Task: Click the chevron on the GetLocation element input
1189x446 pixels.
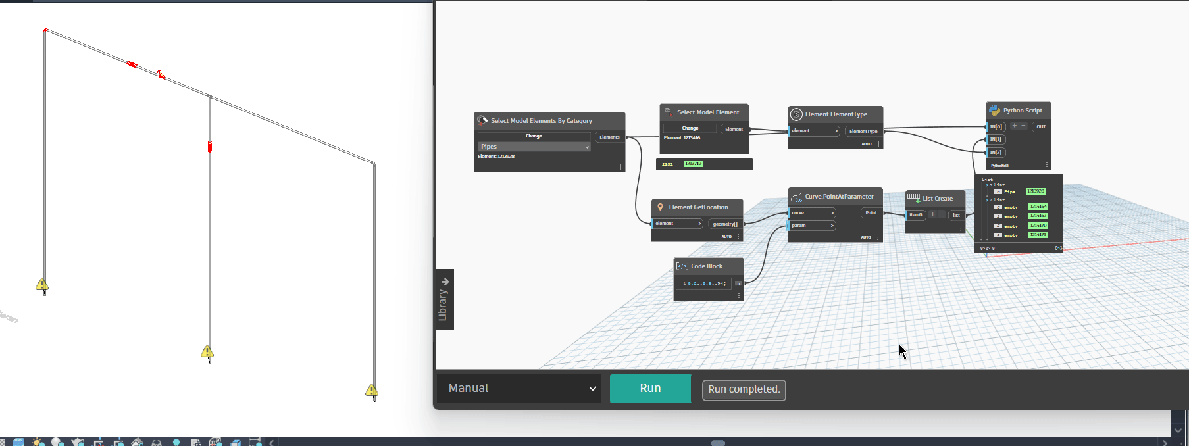Action: [699, 224]
